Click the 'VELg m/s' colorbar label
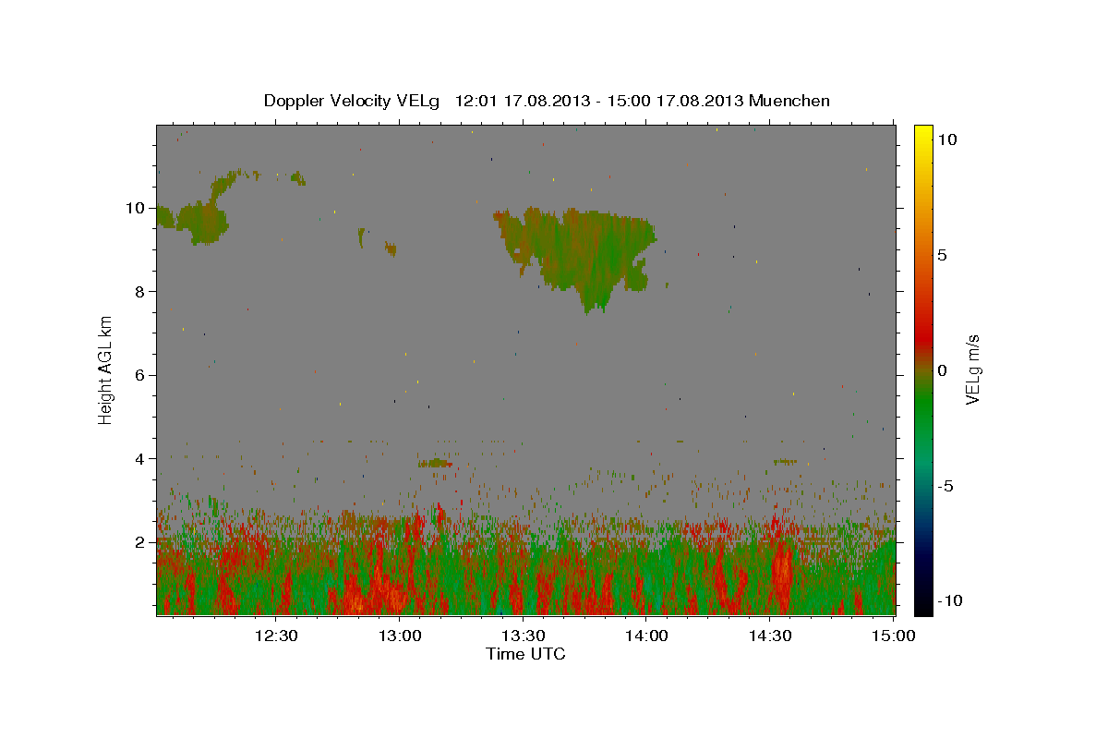Viewport: 1108px width, 739px height. pyautogui.click(x=972, y=369)
